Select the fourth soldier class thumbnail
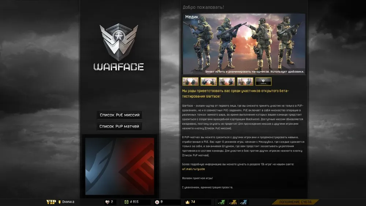 click(x=245, y=82)
